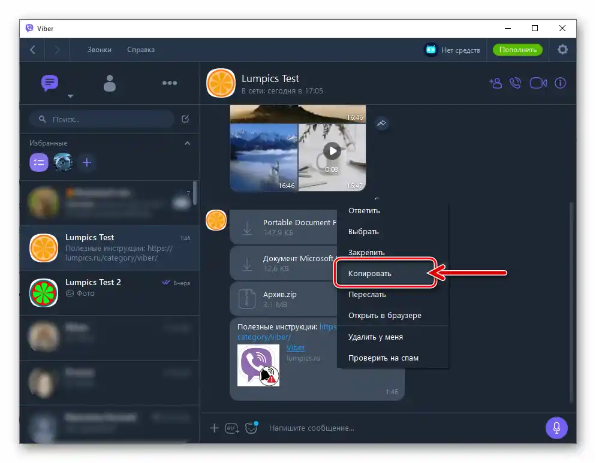This screenshot has height=463, width=596.
Task: Click the green Пополнить button
Action: pos(517,50)
